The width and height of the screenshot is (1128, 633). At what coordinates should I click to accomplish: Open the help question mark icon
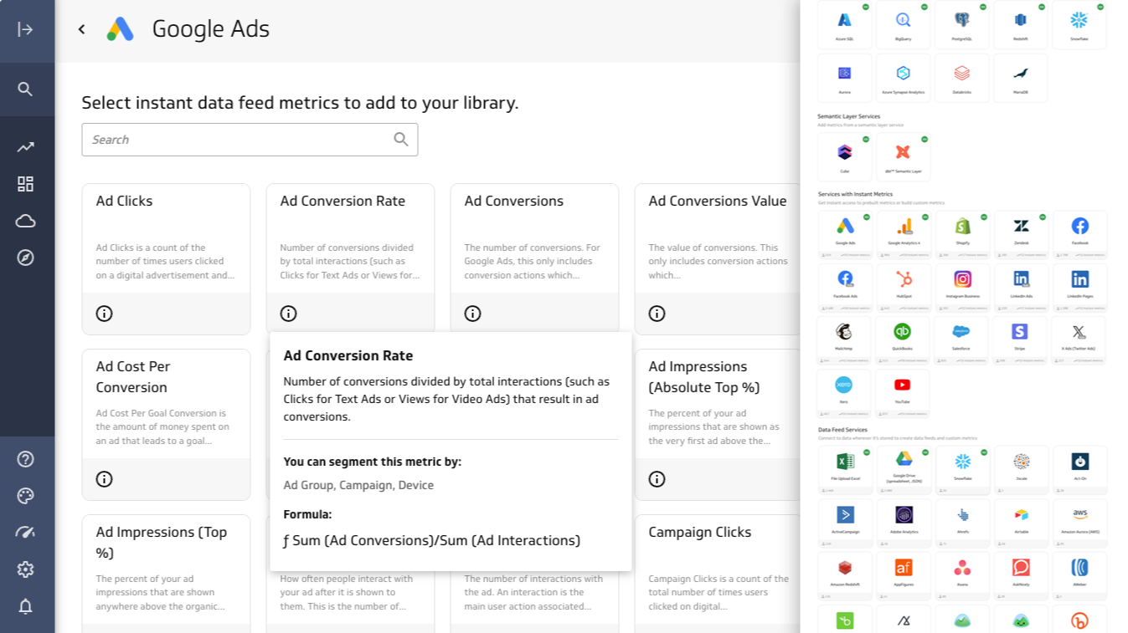(x=25, y=459)
